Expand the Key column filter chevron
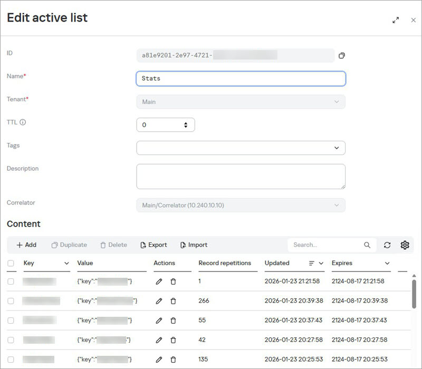 [x=66, y=263]
